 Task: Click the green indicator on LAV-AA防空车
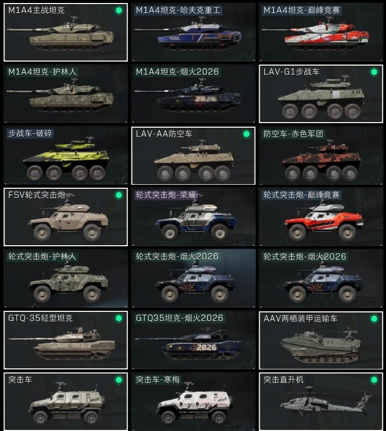(x=246, y=134)
